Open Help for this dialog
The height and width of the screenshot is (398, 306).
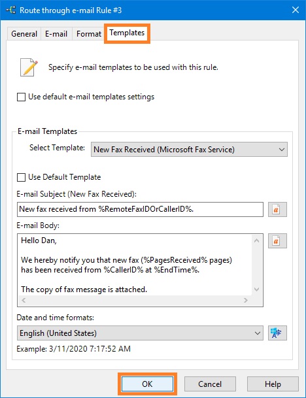273,384
